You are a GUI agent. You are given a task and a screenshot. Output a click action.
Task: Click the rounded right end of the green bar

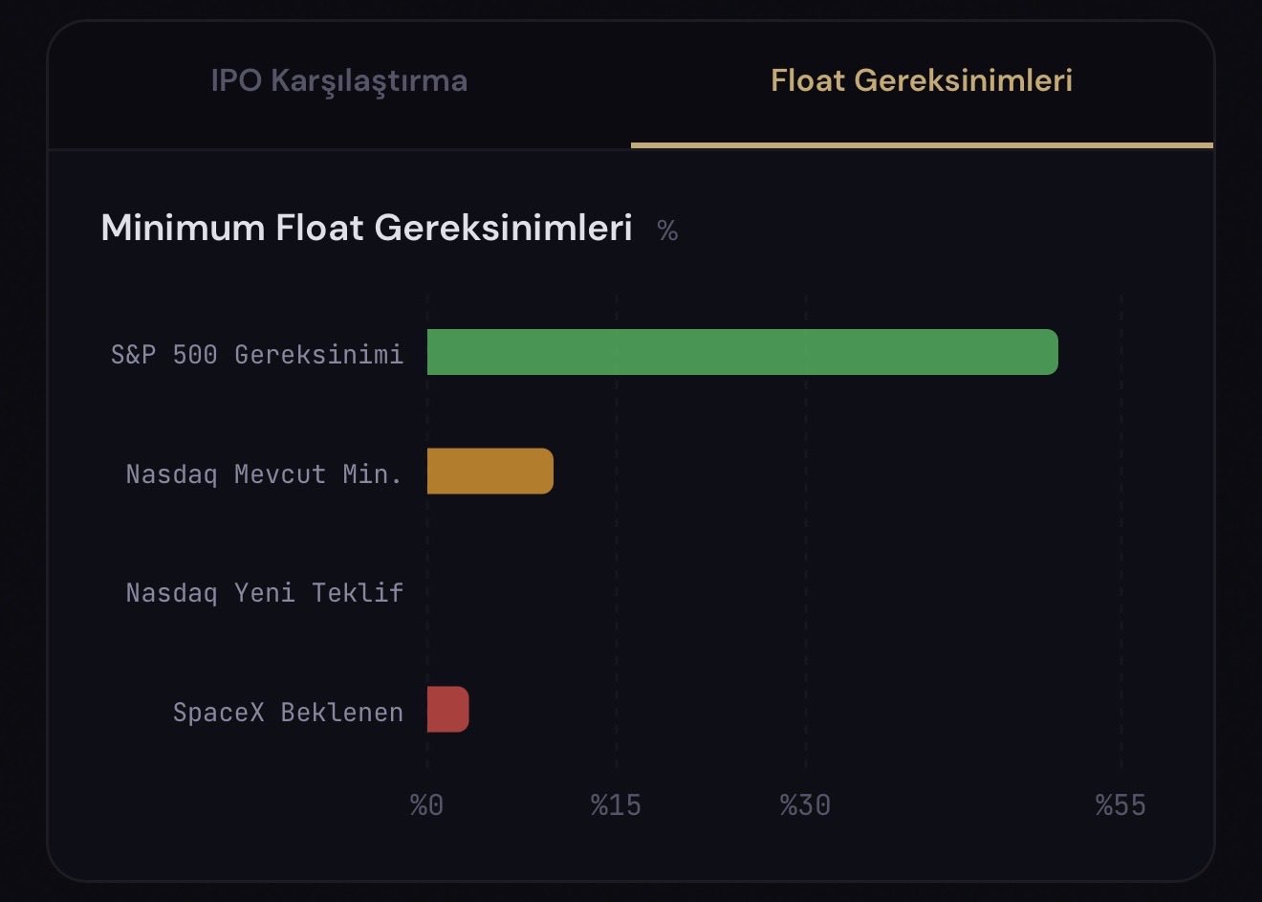1050,352
